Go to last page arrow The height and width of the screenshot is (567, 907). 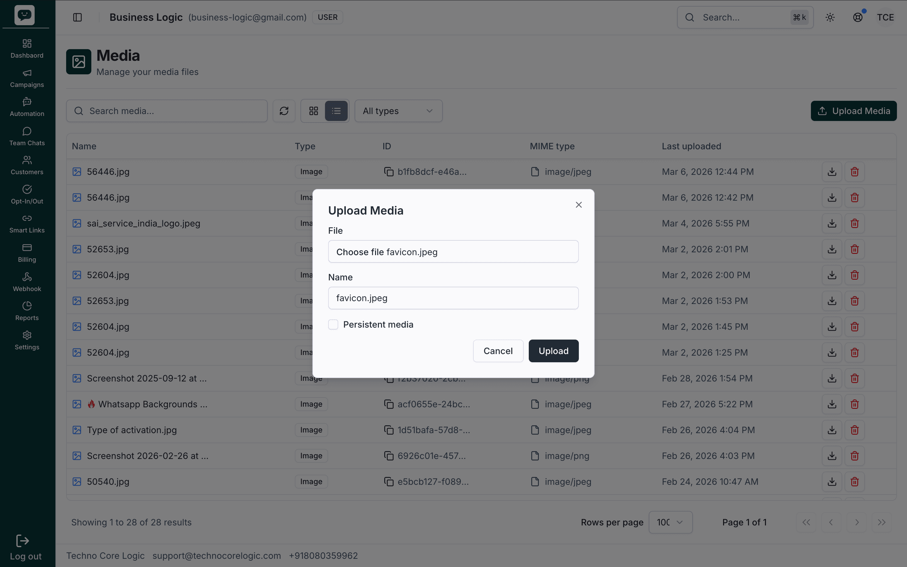[x=881, y=522]
